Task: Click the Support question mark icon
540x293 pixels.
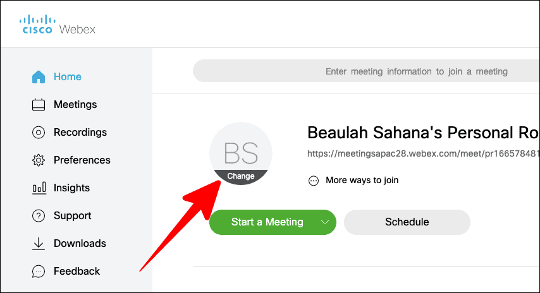Action: 39,216
